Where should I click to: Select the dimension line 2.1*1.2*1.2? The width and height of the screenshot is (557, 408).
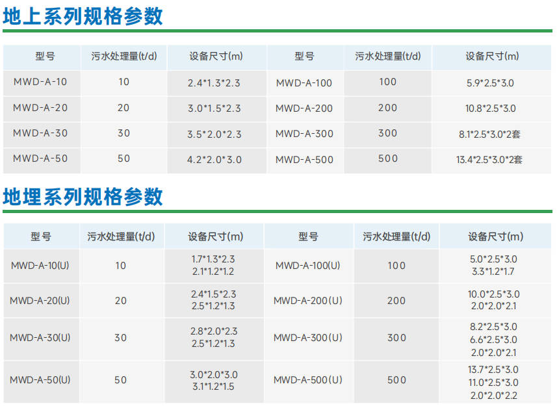pyautogui.click(x=213, y=272)
